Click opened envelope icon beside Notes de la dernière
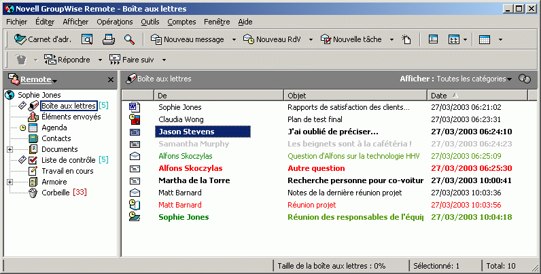Screen dimensions: 541x274 pyautogui.click(x=135, y=193)
